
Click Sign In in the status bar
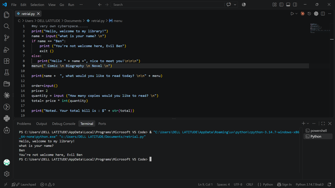284,184
